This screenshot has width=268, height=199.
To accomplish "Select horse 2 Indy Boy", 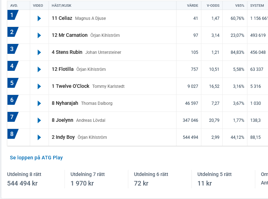I will [x=63, y=137].
